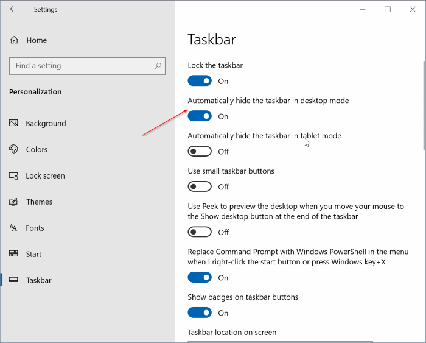Image resolution: width=426 pixels, height=343 pixels.
Task: Click the vertical scrollbar thumb
Action: point(424,105)
